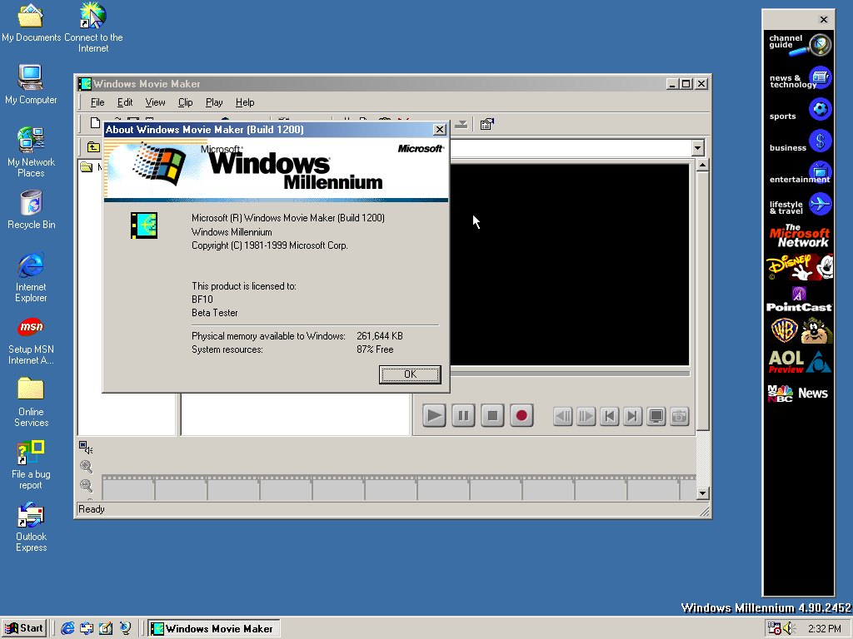Click OK in the About dialog

[x=410, y=374]
